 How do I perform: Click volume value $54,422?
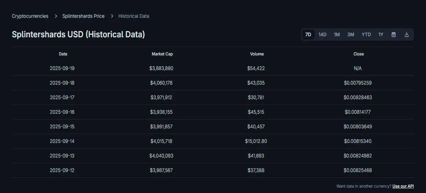(x=256, y=68)
